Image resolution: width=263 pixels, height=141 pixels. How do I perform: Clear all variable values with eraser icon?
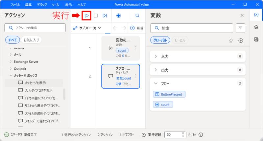click(x=231, y=40)
